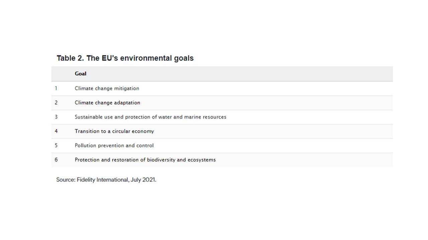Viewport: 428px width, 240px height.
Task: Click 'marine resources' in row three
Action: click(205, 117)
